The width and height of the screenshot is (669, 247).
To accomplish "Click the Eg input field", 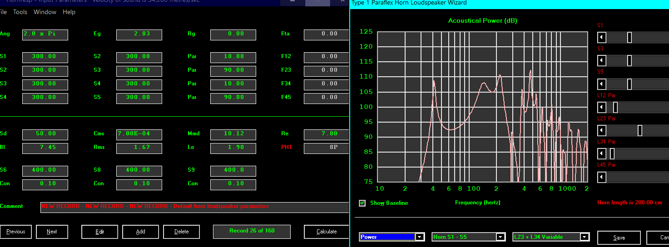I will click(x=139, y=35).
